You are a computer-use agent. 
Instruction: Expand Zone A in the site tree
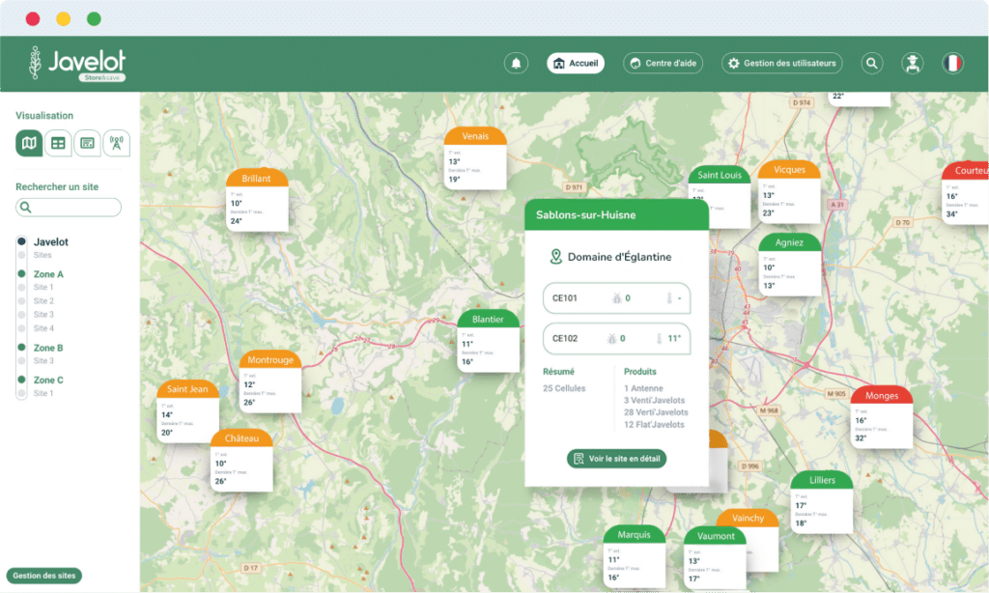(x=48, y=274)
